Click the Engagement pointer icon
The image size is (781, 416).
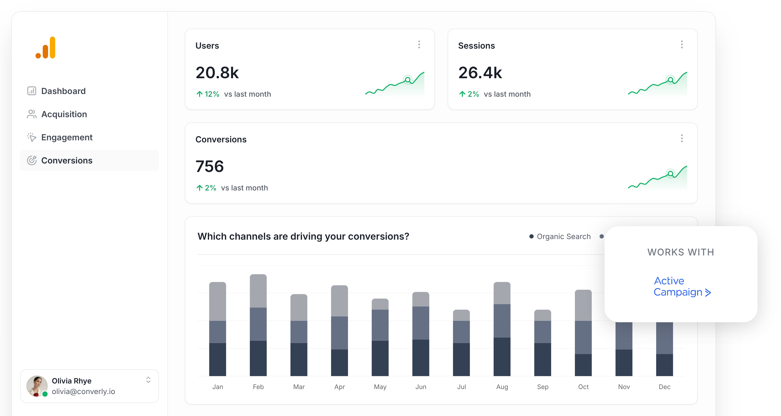32,137
